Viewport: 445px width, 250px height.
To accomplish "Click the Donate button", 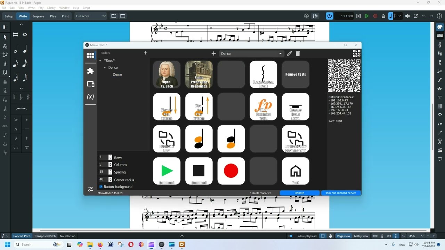I will pyautogui.click(x=299, y=193).
